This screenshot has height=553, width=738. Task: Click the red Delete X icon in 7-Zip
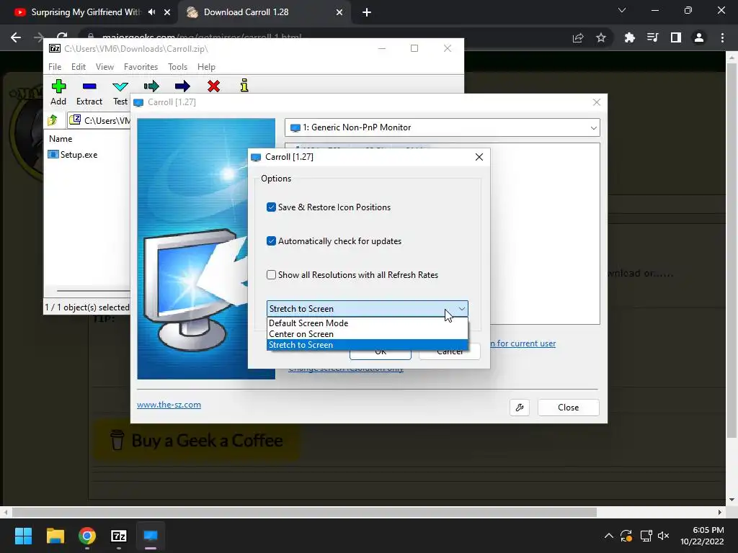[213, 86]
